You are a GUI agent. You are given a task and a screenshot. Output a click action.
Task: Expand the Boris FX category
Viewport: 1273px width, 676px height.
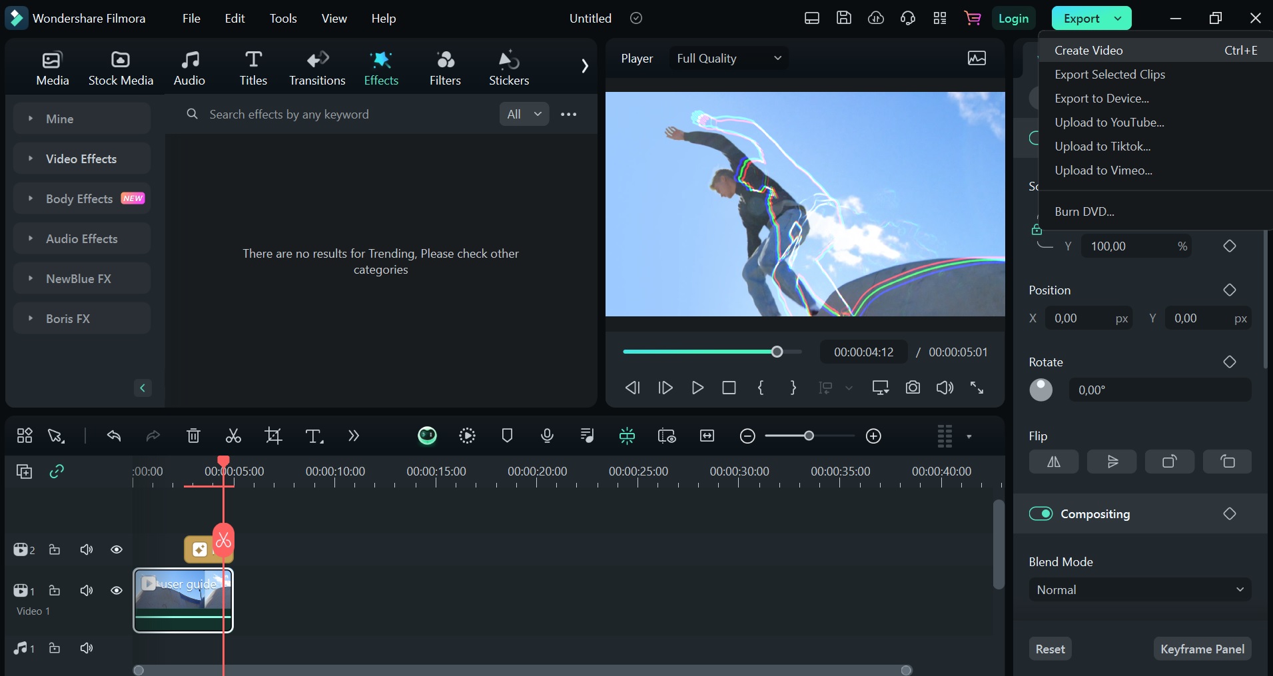tap(82, 318)
